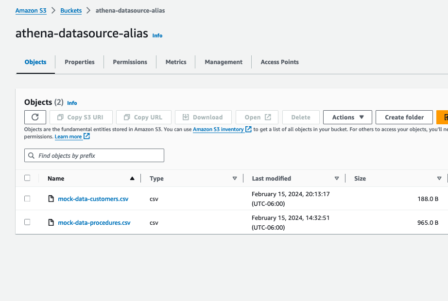Image resolution: width=448 pixels, height=301 pixels.
Task: Click the February 15, 2024, 14:32:51 timestamp
Action: click(291, 218)
